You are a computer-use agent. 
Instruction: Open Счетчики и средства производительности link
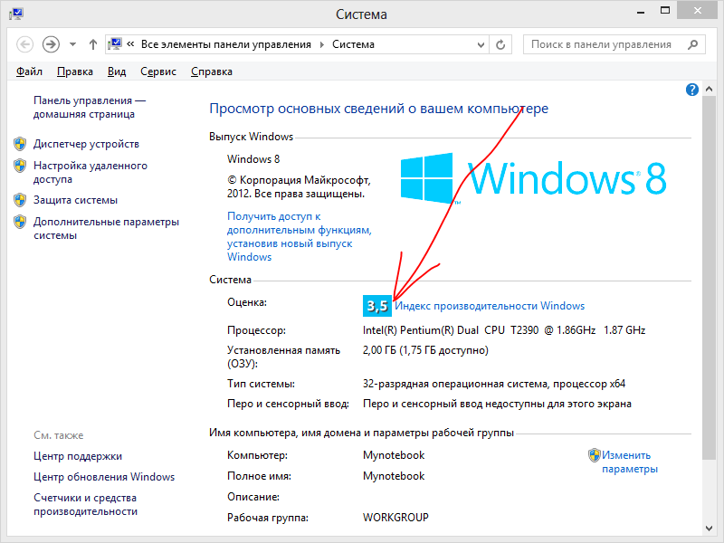tap(85, 505)
